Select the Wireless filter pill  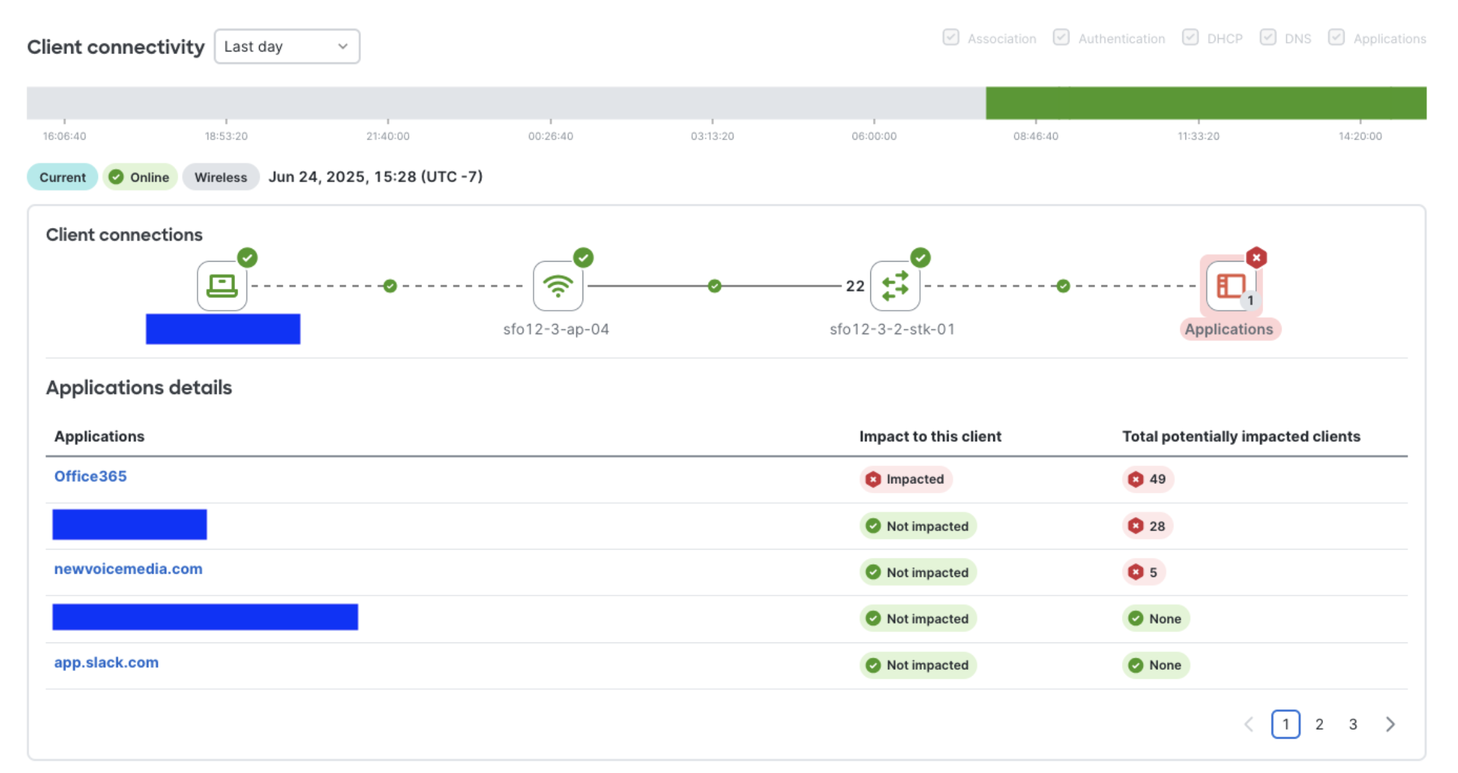(220, 177)
